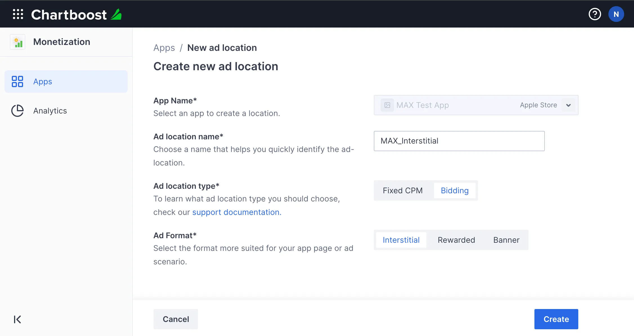Select the Apps grid icon in sidebar
Image resolution: width=634 pixels, height=336 pixels.
point(17,81)
